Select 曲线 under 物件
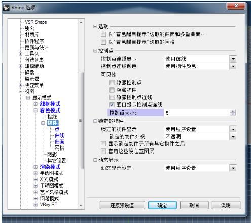The width and height of the screenshot is (251, 223). pyautogui.click(x=59, y=135)
